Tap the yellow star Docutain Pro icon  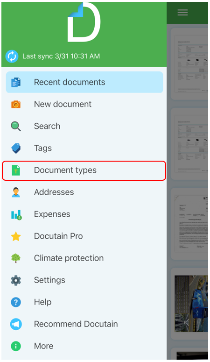point(16,236)
